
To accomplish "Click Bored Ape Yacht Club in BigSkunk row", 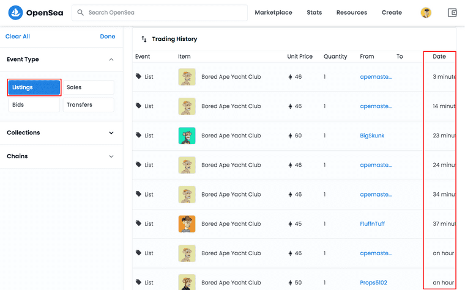I will (231, 136).
